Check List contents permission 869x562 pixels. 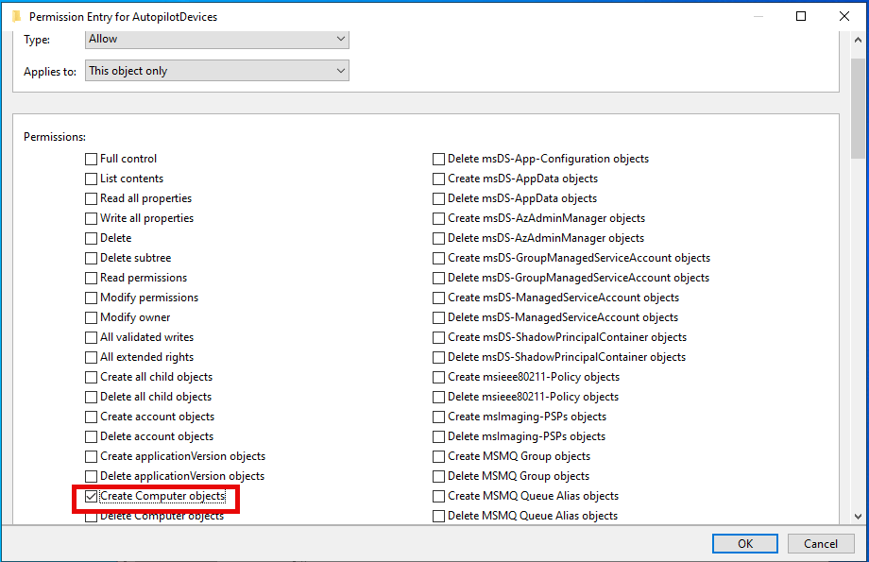[x=91, y=179]
